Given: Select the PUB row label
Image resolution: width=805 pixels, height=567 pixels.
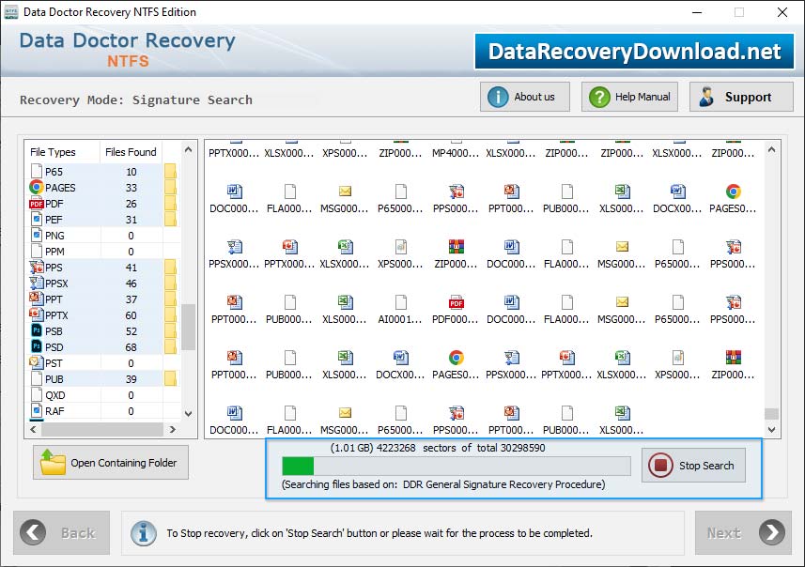Looking at the screenshot, I should (x=54, y=379).
